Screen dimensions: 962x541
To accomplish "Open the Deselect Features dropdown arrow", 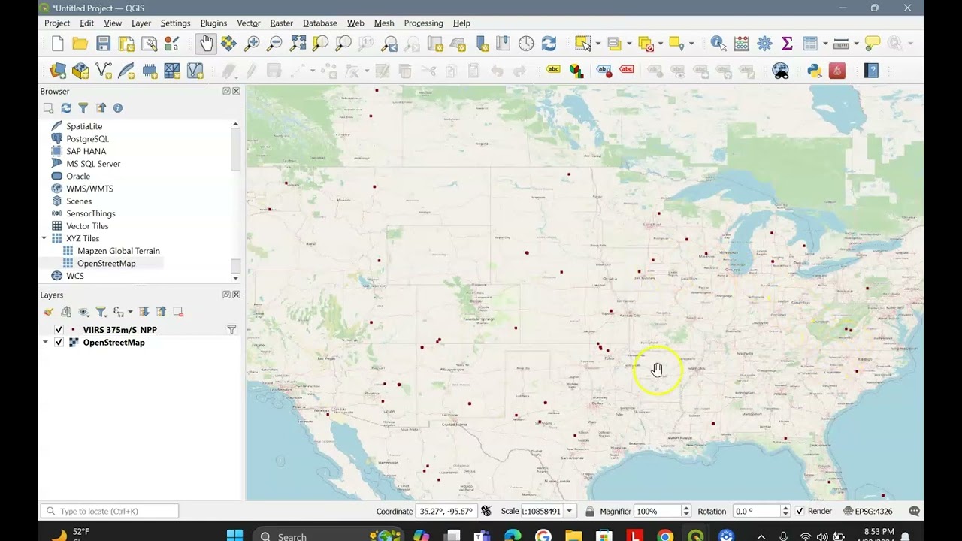I will pyautogui.click(x=660, y=44).
